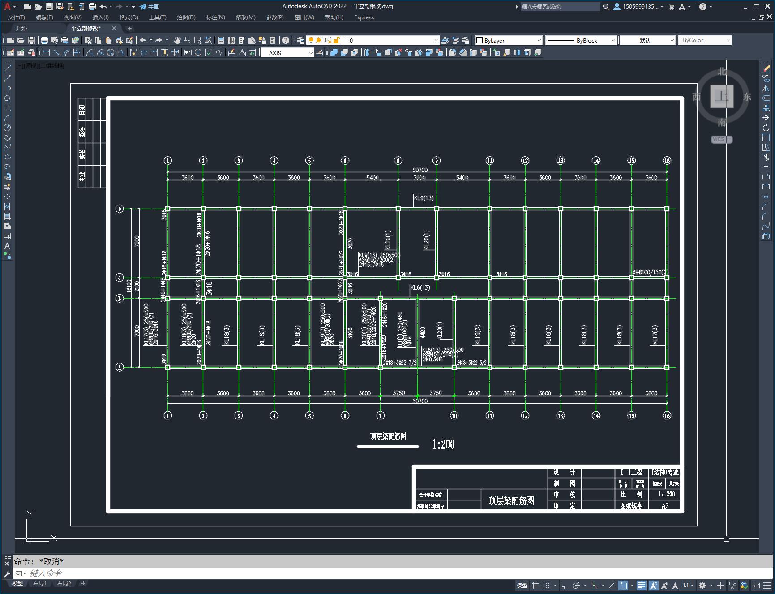Open the 文件(F) menu
This screenshot has height=594, width=775.
(x=17, y=17)
